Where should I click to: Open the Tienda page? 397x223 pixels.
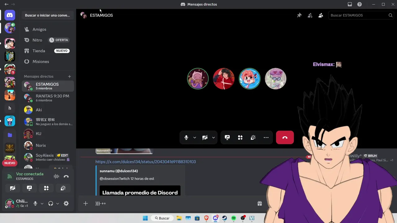tap(48, 51)
